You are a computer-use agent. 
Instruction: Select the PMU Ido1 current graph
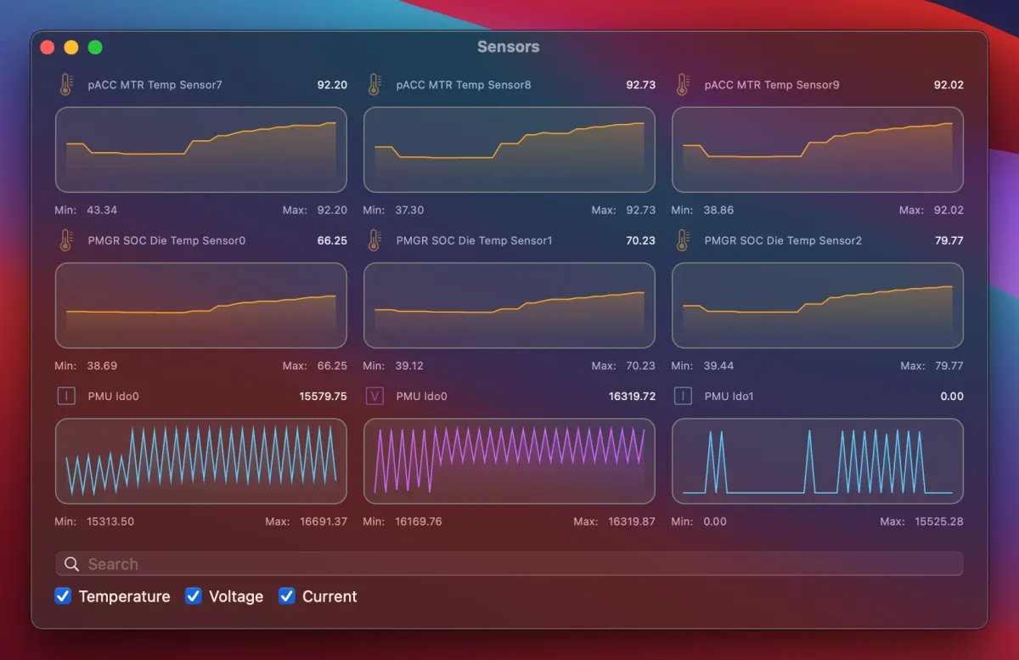coord(818,460)
